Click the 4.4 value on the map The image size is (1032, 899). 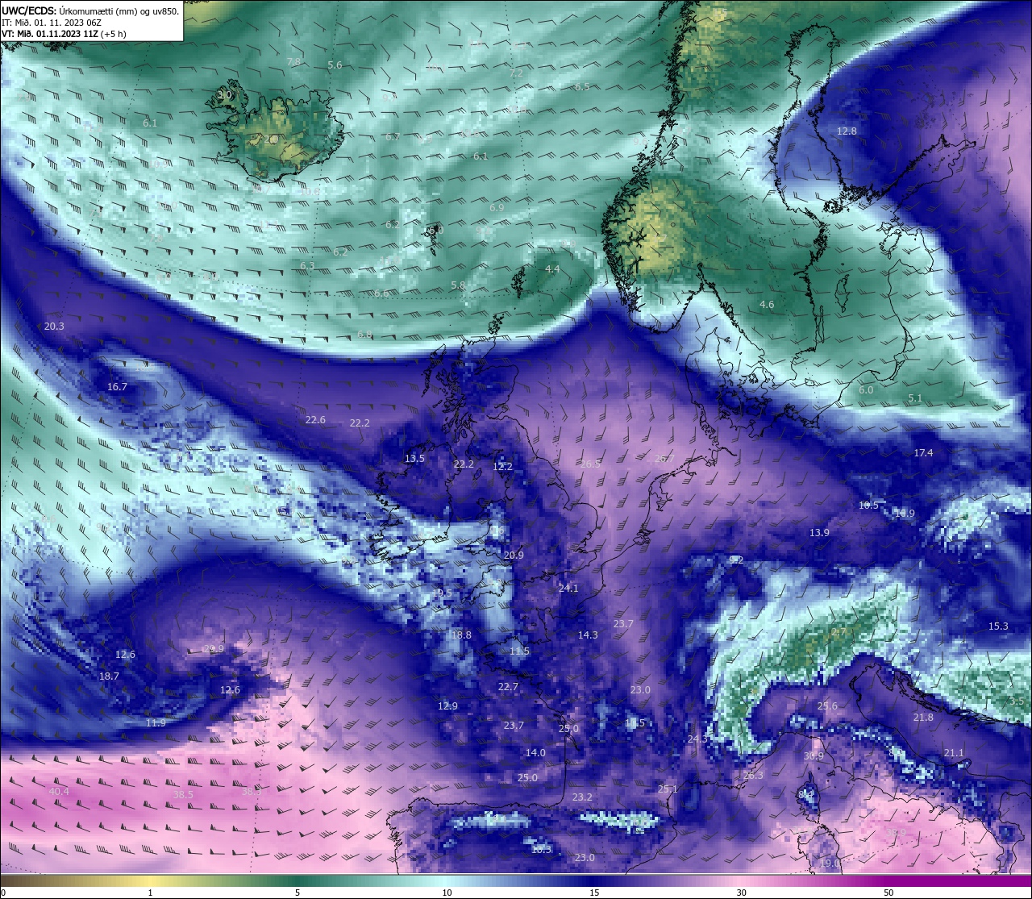pyautogui.click(x=552, y=269)
